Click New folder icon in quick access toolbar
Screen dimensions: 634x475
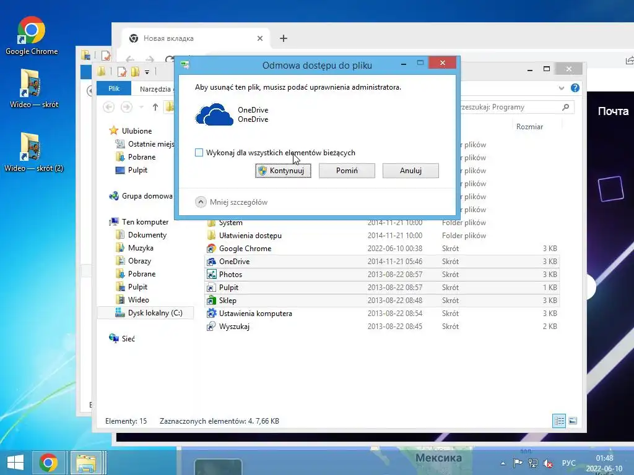[135, 72]
